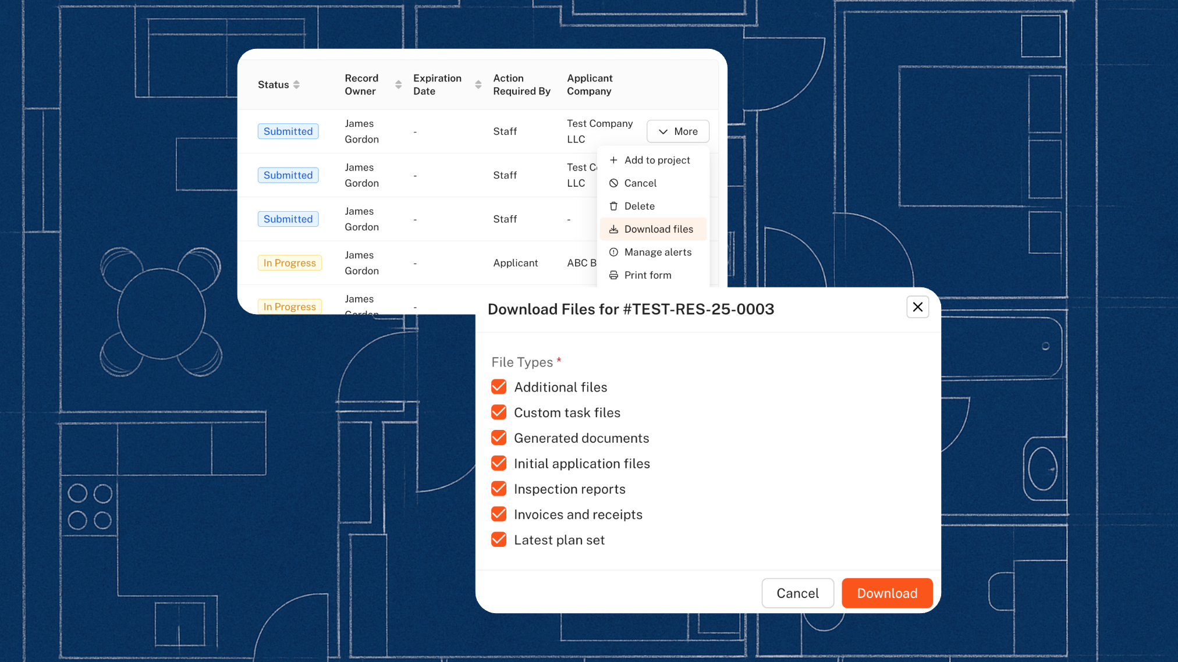Close the Download Files dialog with X
1178x662 pixels.
click(917, 307)
